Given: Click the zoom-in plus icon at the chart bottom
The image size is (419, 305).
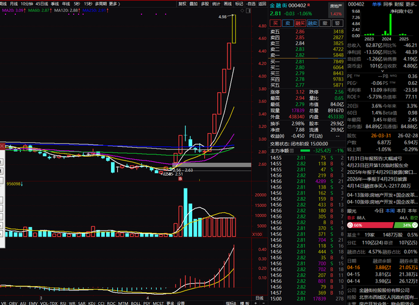Looking at the screenshot, I should coord(256,303).
